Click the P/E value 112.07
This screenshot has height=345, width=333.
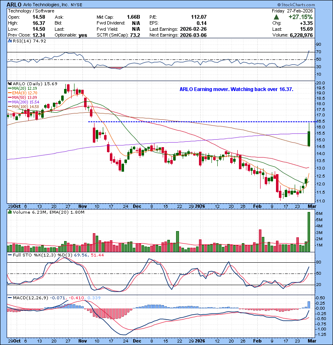pyautogui.click(x=199, y=17)
